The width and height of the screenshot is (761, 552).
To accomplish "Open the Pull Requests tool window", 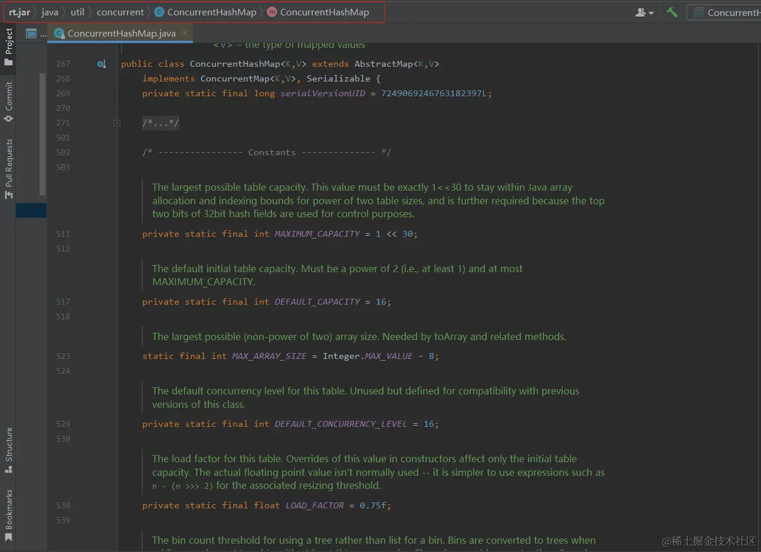I will (x=8, y=169).
